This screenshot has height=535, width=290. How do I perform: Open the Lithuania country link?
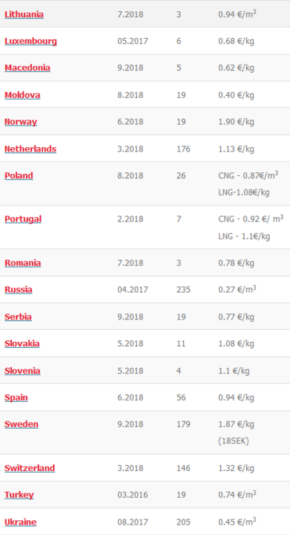tap(24, 14)
